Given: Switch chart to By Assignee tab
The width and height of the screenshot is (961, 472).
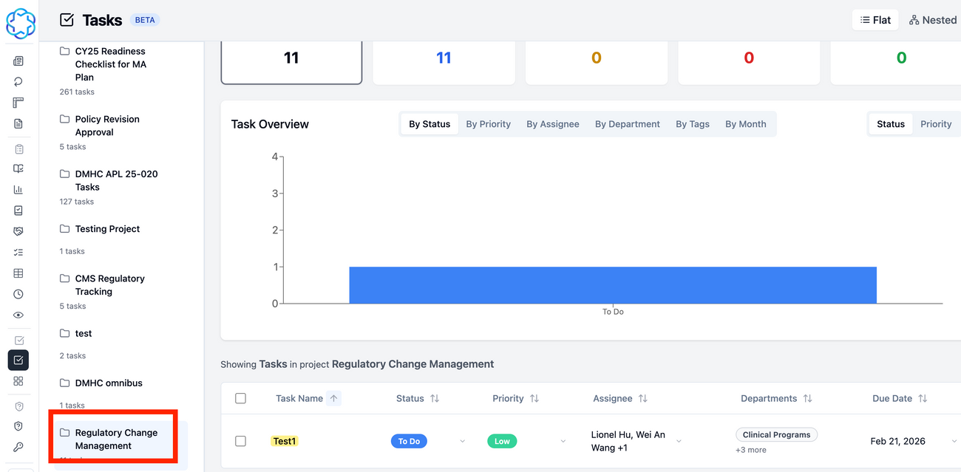Looking at the screenshot, I should [553, 124].
